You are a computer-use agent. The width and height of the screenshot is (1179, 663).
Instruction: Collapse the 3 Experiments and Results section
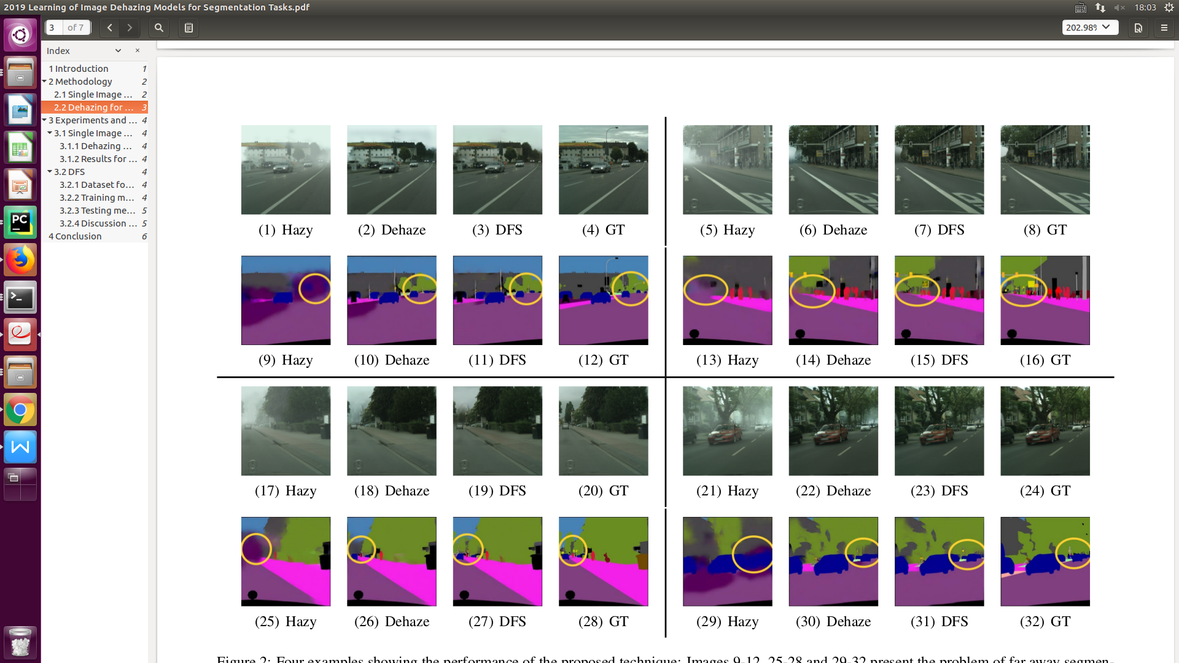pos(44,120)
